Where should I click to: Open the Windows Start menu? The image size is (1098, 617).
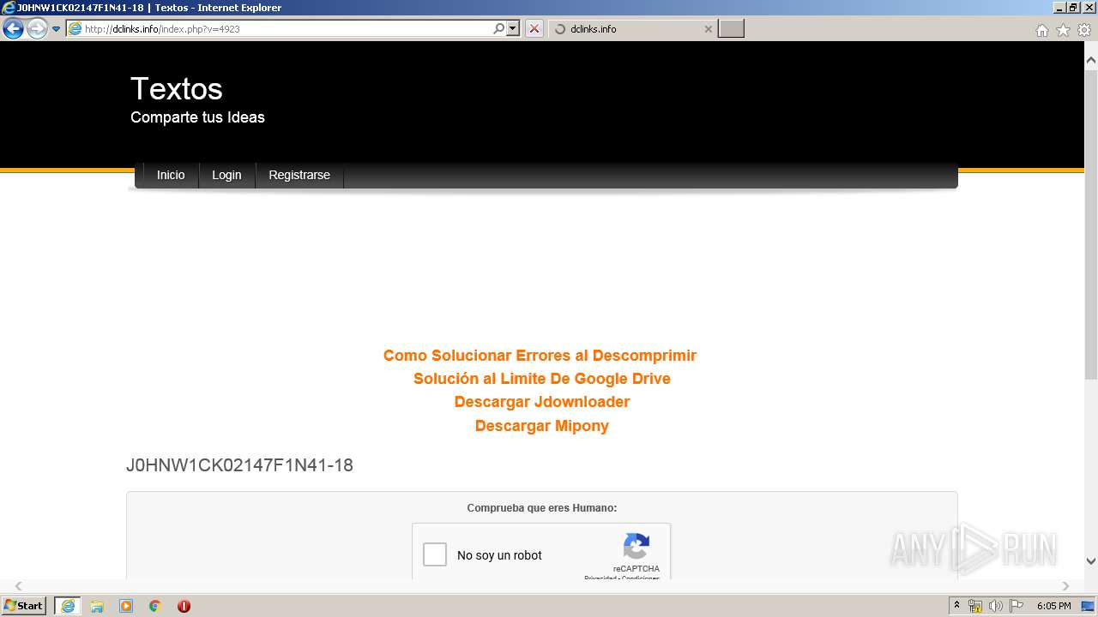click(x=24, y=606)
